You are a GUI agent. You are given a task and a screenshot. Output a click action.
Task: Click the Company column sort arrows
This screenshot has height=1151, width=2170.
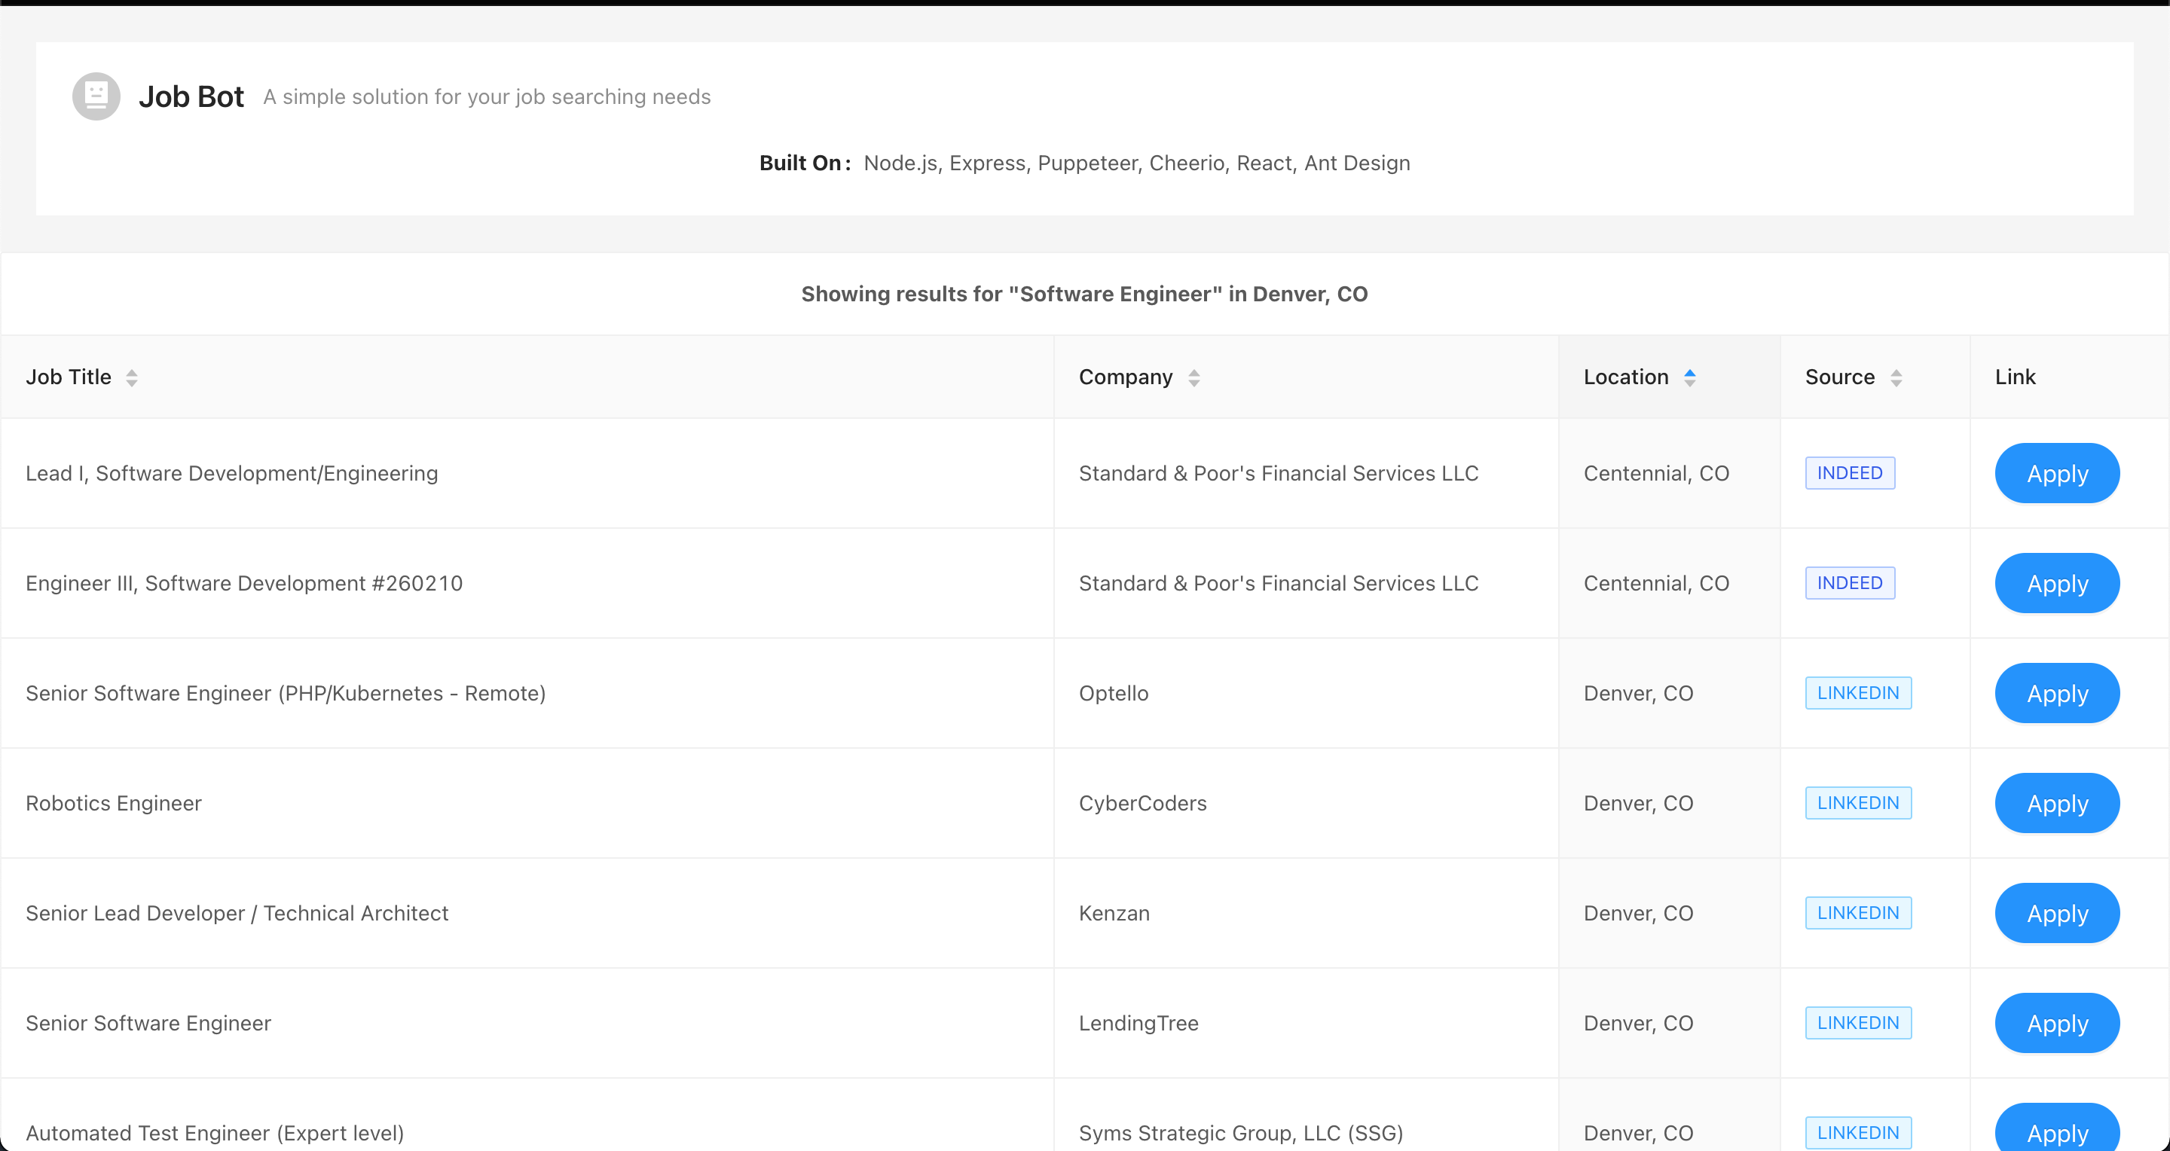[x=1193, y=377]
